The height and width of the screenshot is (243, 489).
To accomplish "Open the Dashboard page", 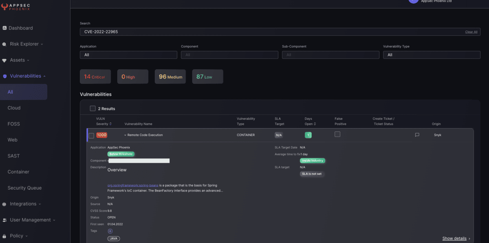I will (x=20, y=28).
